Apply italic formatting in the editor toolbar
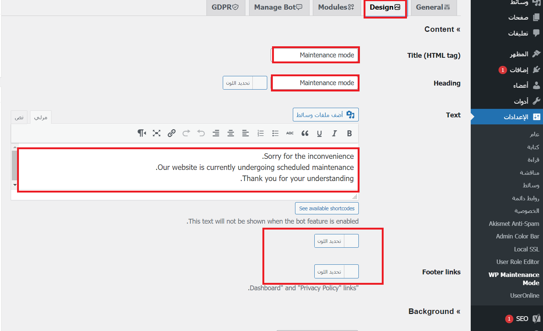This screenshot has height=331, width=543. click(334, 133)
